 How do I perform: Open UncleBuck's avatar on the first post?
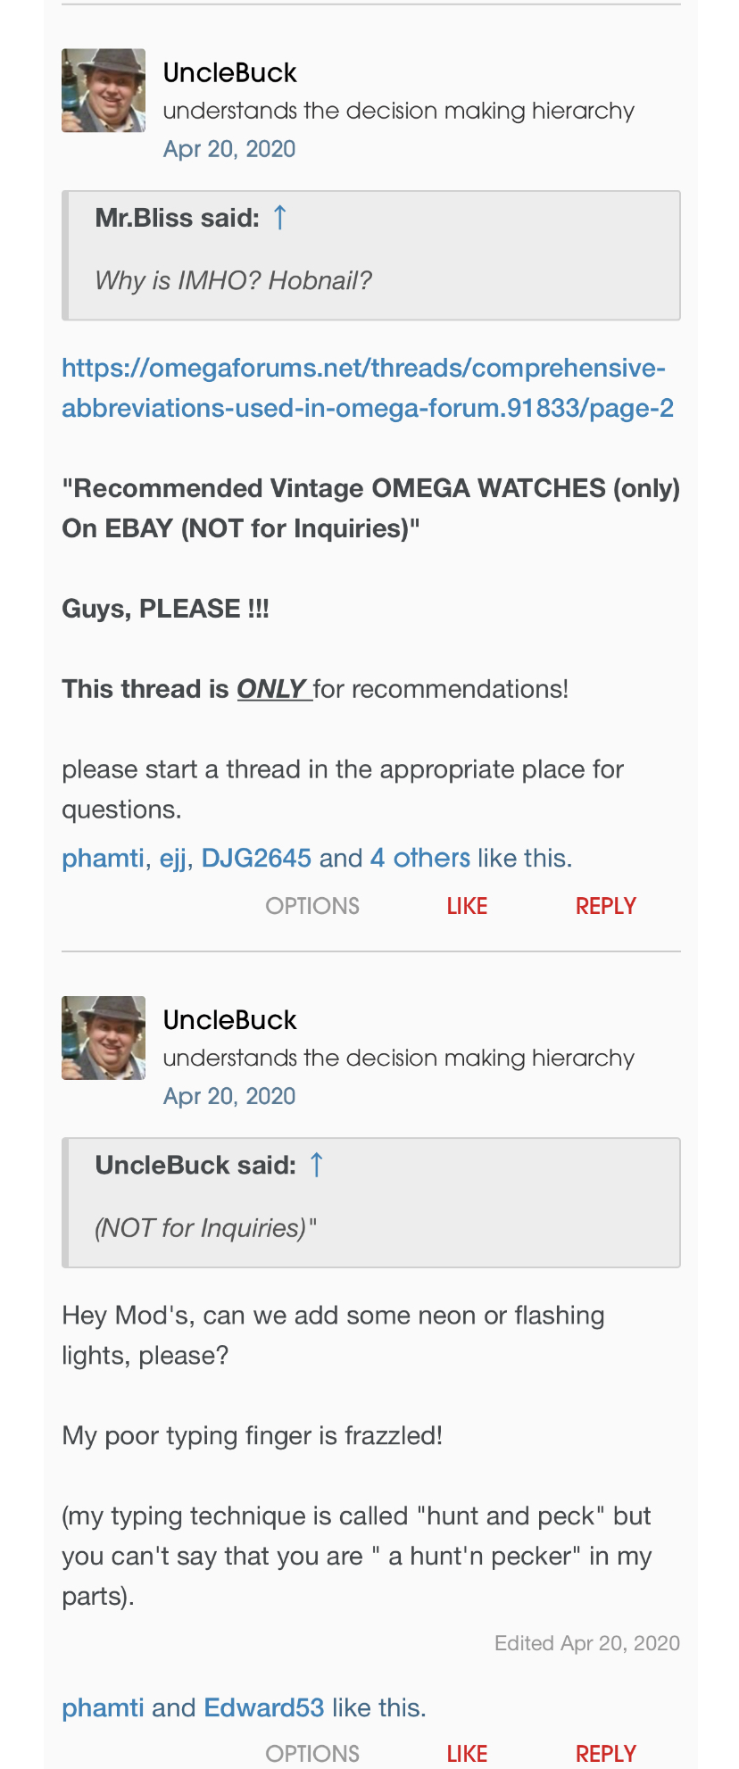point(104,91)
